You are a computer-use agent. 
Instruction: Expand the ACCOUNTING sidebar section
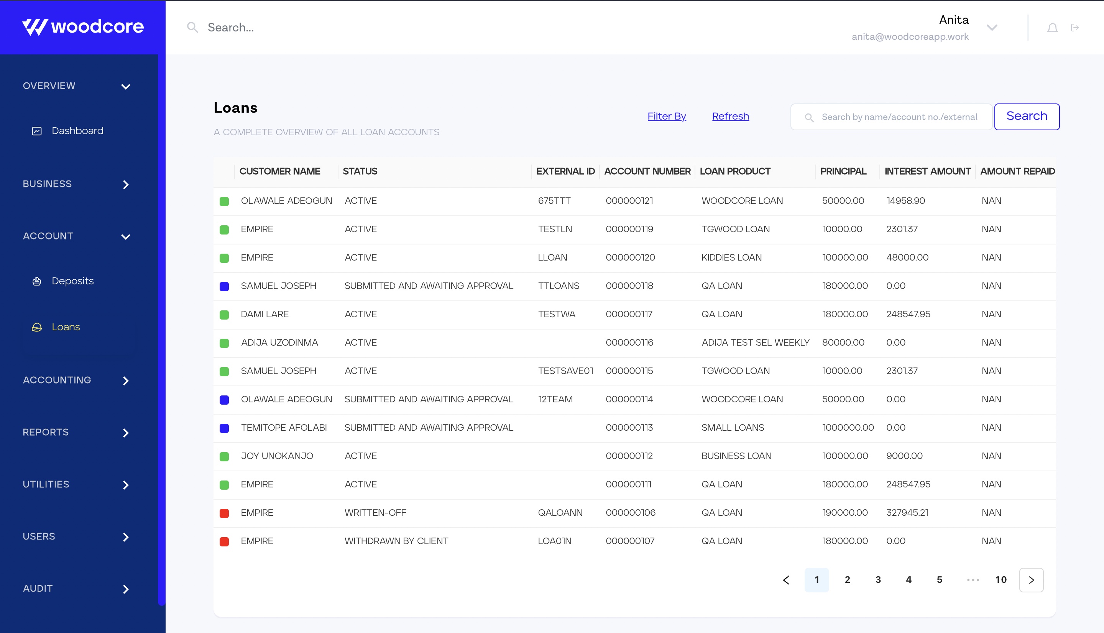(x=126, y=381)
